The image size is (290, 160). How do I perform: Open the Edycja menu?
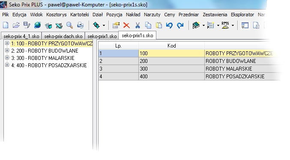click(x=19, y=15)
